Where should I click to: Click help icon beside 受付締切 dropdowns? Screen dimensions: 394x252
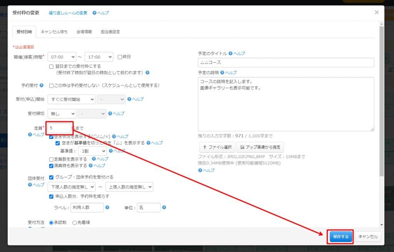[x=110, y=113]
